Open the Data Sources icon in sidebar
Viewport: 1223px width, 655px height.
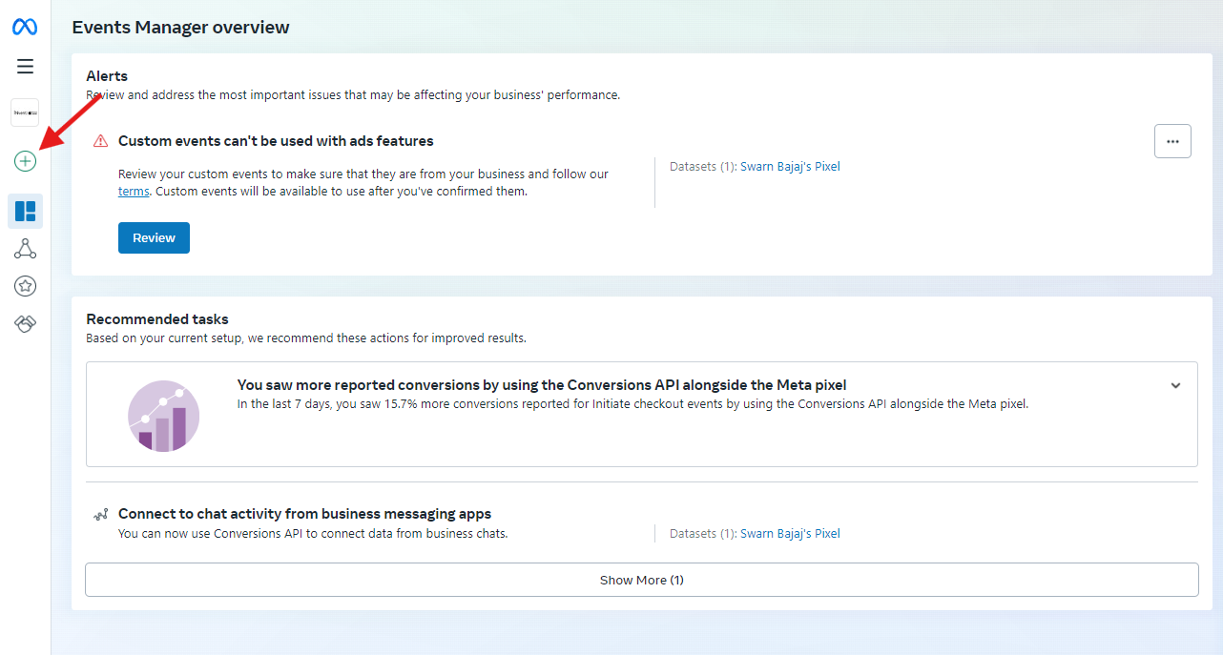click(25, 248)
